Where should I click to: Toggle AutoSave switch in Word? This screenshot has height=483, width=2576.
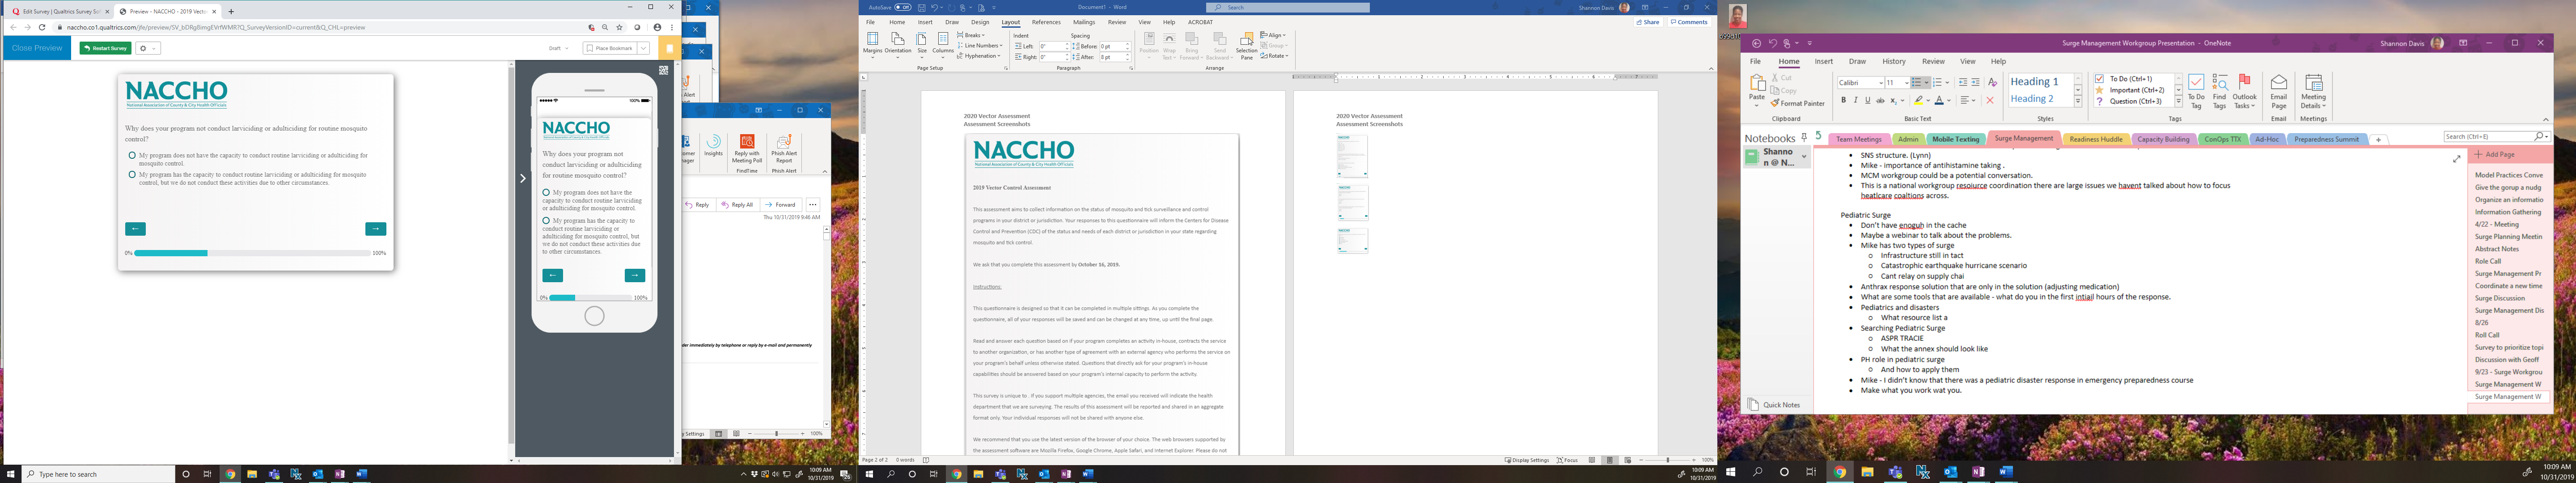click(x=902, y=7)
